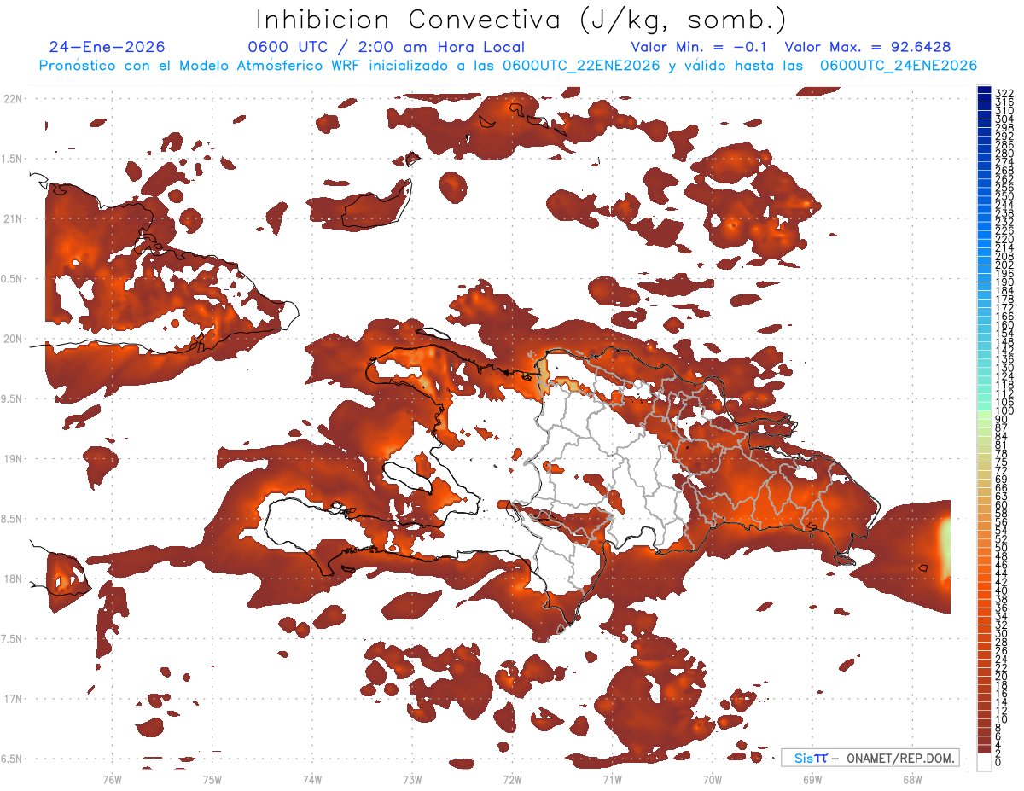Image resolution: width=1024 pixels, height=791 pixels.
Task: Click the 'Valor Min. = -0.1' readout
Action: (701, 47)
